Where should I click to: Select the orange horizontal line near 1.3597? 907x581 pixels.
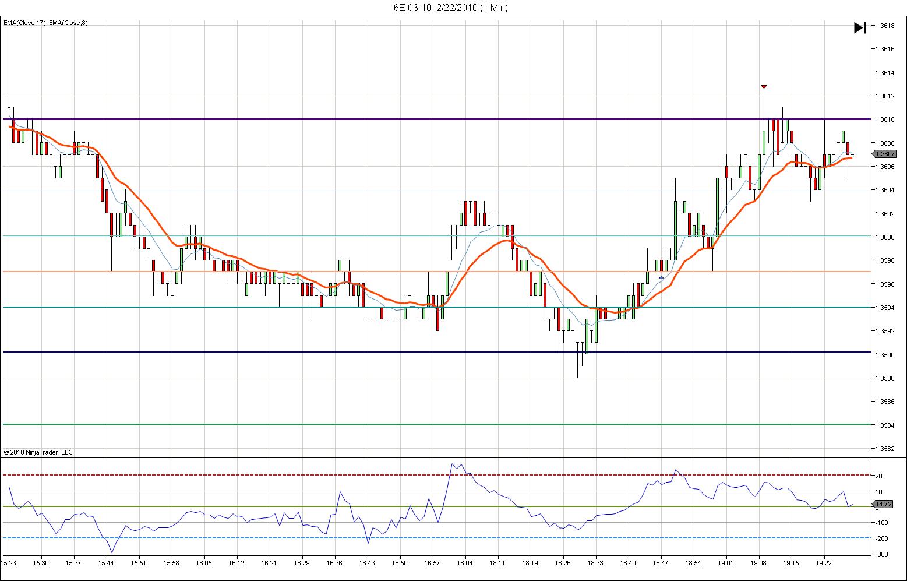[x=437, y=272]
